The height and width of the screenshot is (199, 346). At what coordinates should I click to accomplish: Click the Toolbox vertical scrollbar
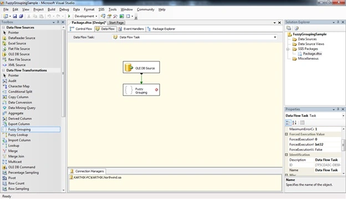coord(63,73)
